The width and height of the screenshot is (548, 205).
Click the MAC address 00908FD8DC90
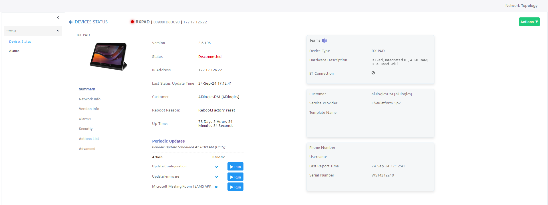tap(166, 22)
